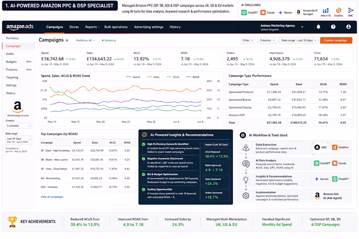Viewport: 359px width, 239px height.
Task: Click the AI Workflow & Tools Used head icon
Action: pos(243,135)
